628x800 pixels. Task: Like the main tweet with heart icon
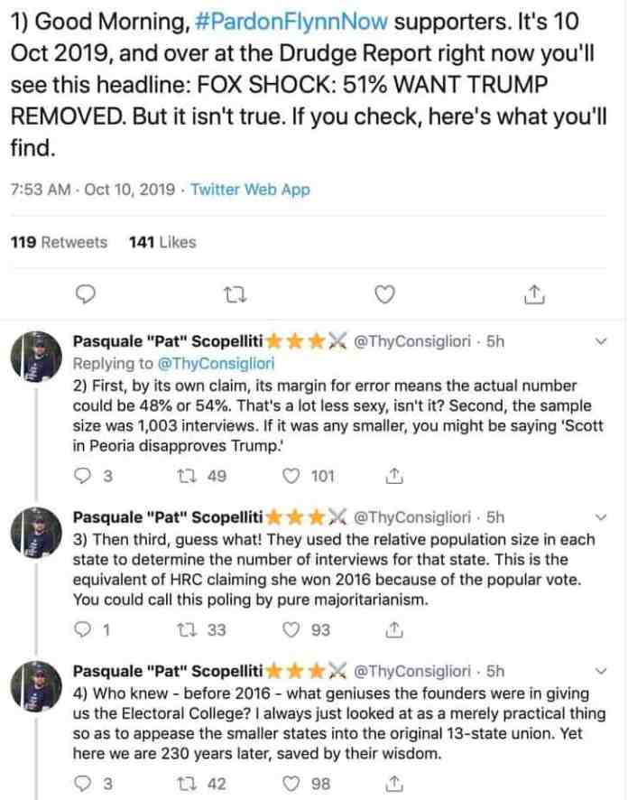point(385,294)
